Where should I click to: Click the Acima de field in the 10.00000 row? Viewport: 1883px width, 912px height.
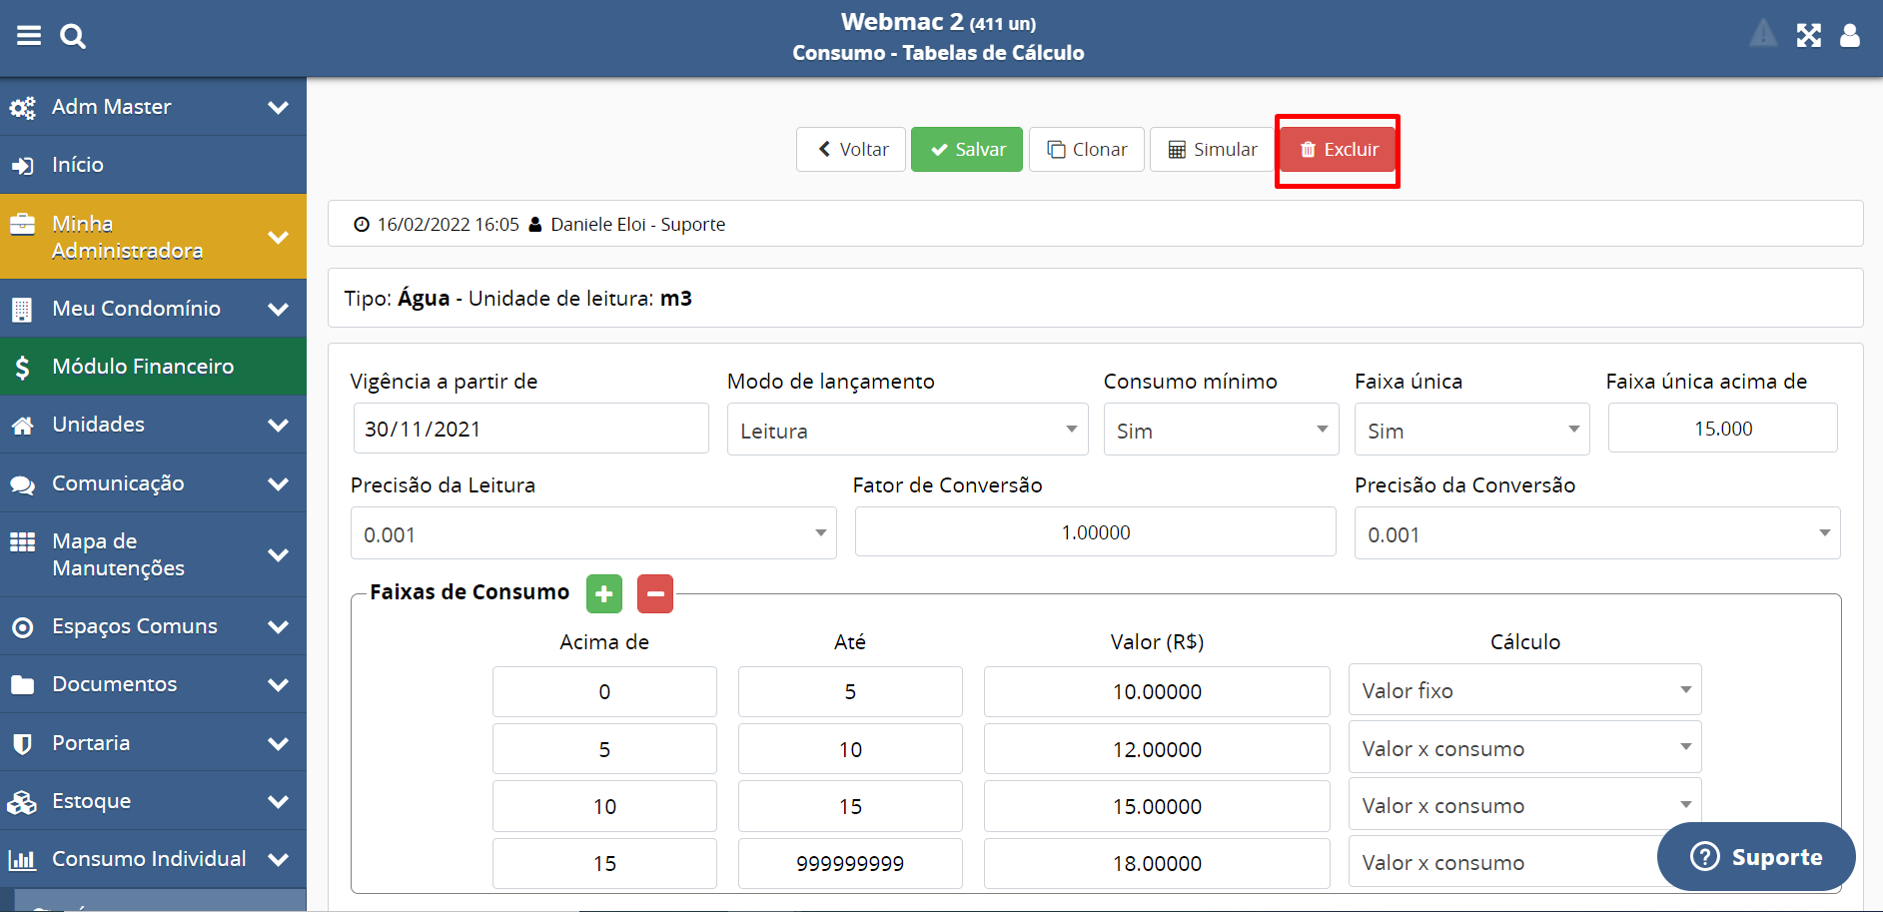(x=604, y=691)
